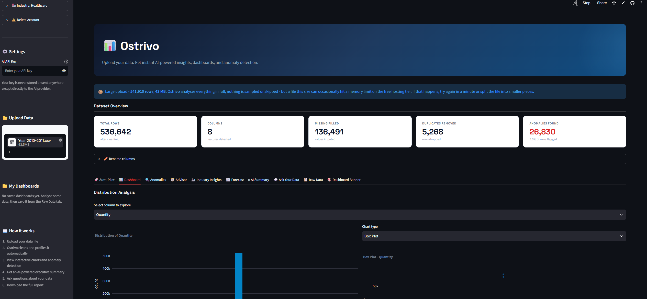Viewport: 647px width, 299px height.
Task: Click the '5.0% of rows flagged' text
Action: (x=543, y=140)
